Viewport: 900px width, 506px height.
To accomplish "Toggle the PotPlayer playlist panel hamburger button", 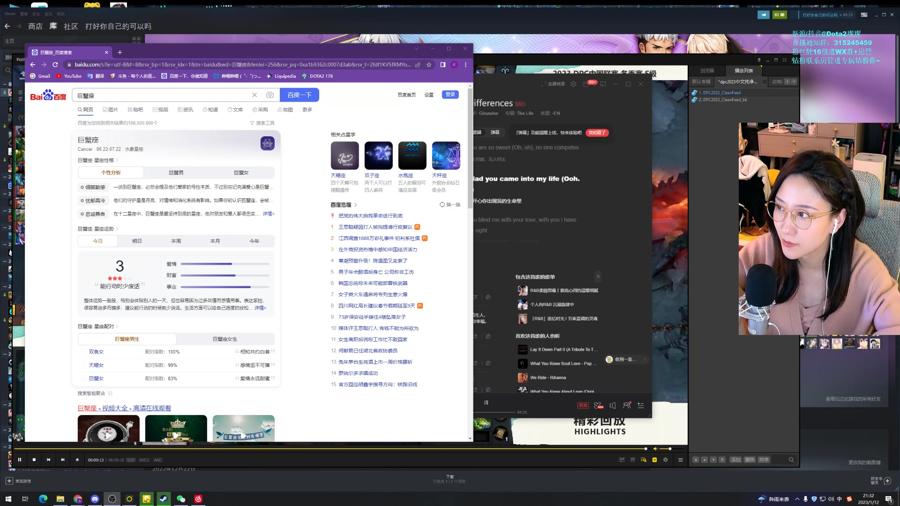I will click(681, 460).
